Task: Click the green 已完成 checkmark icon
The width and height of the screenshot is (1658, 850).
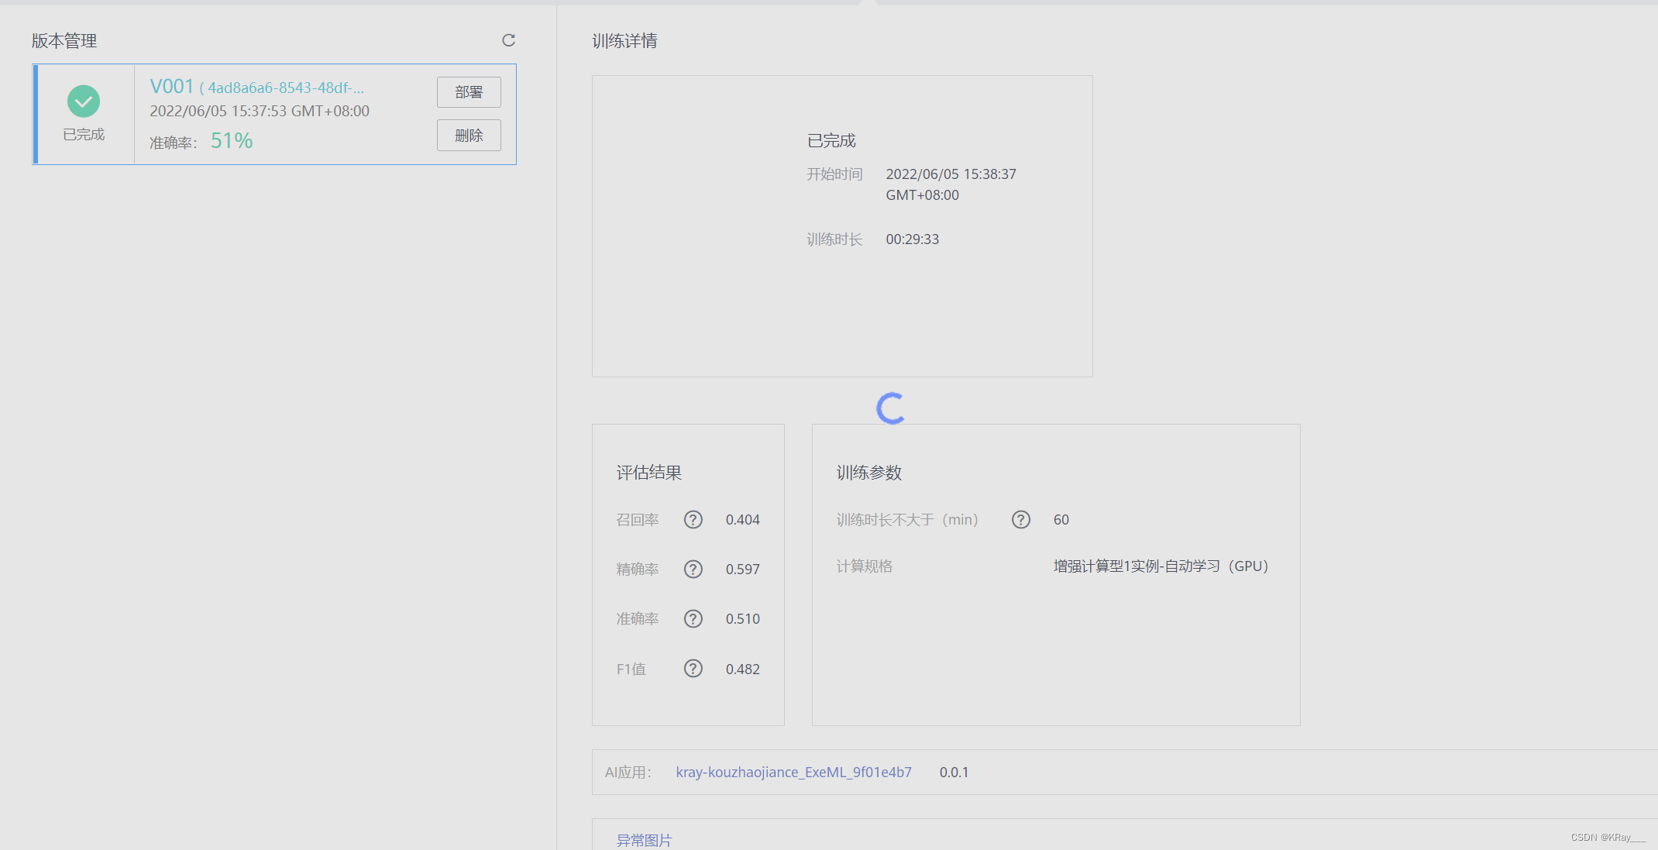Action: coord(84,102)
